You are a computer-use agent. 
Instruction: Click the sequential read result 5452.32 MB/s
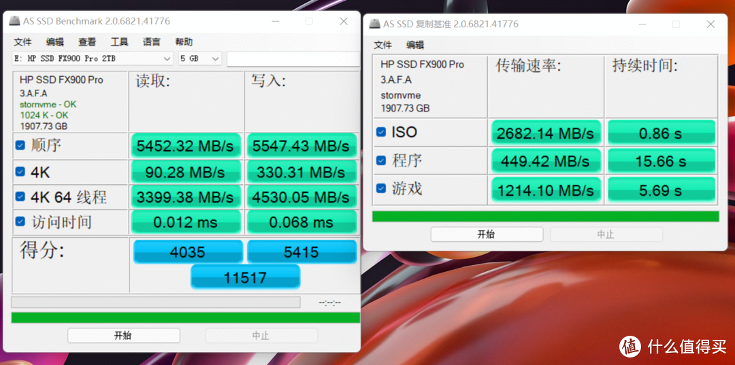(186, 145)
